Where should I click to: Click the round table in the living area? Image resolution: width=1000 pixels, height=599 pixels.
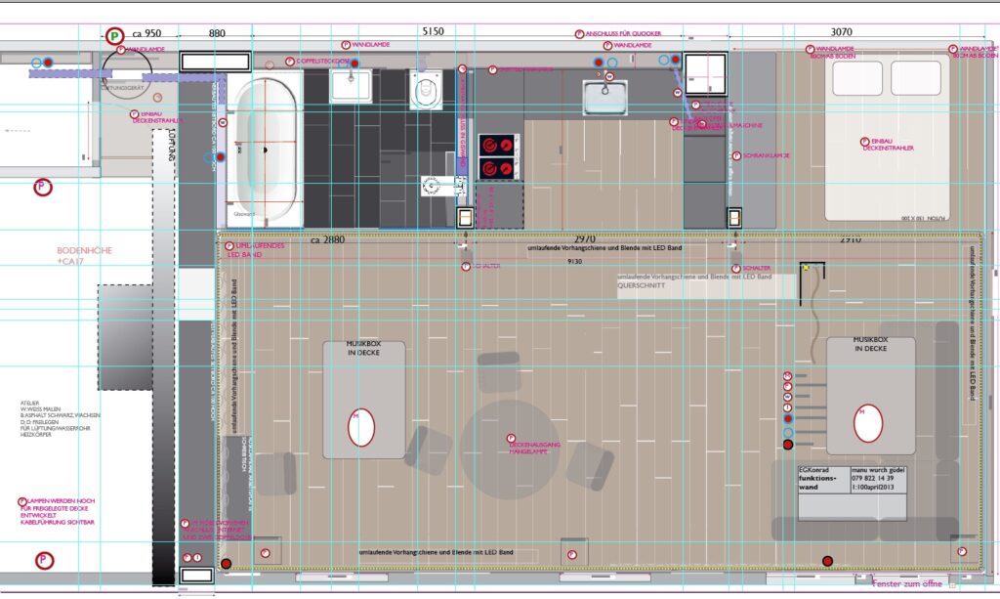pos(510,449)
